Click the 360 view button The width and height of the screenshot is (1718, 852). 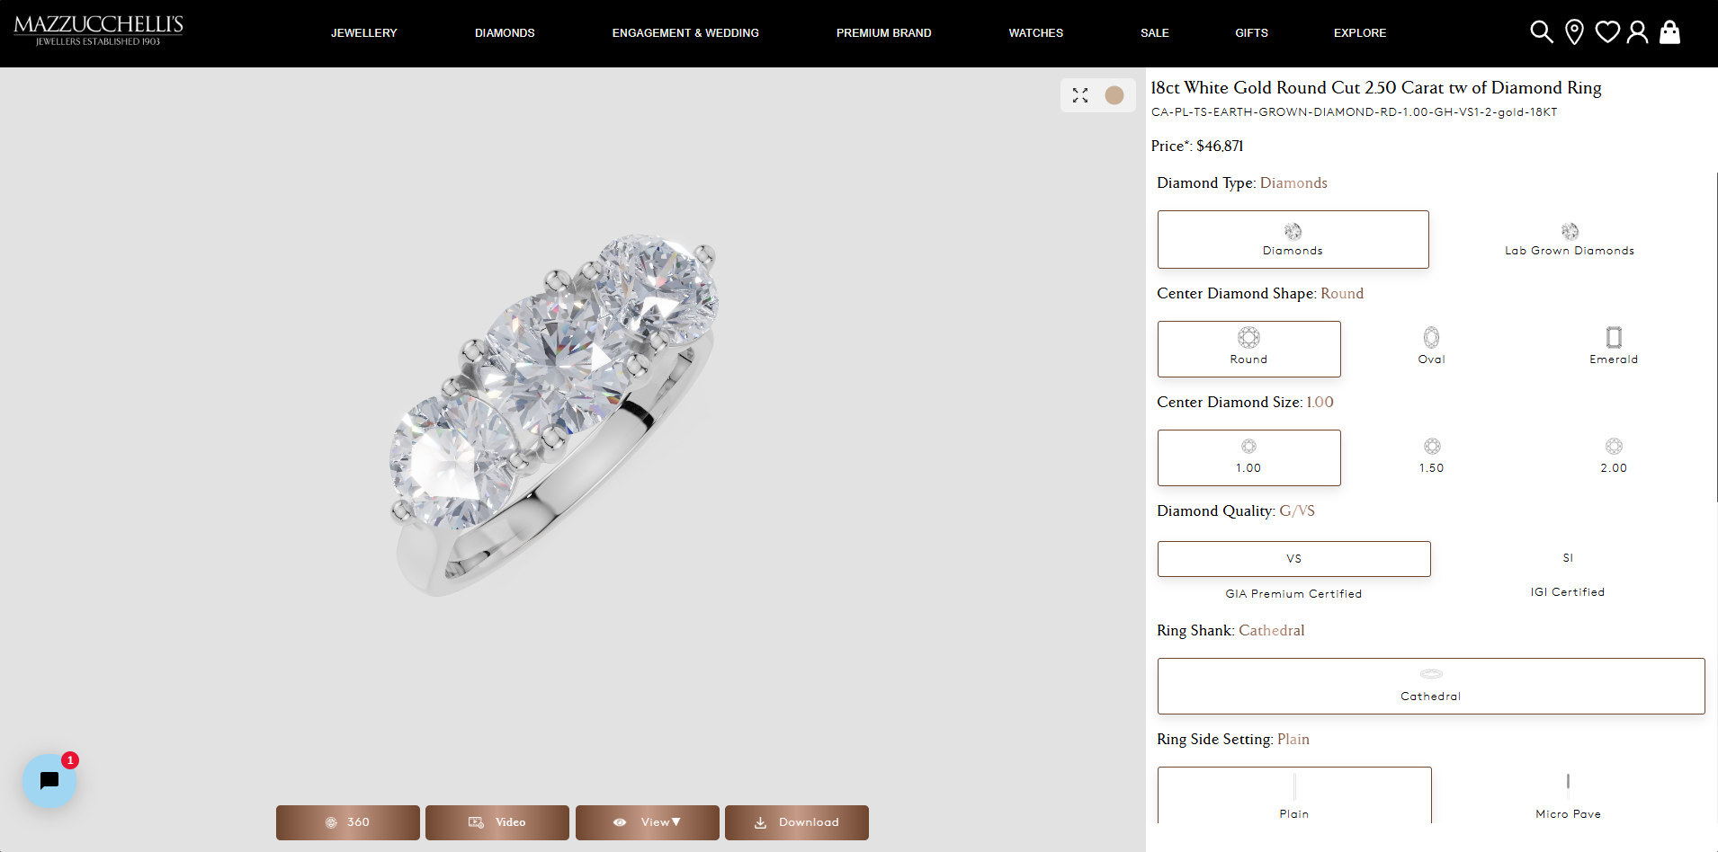click(348, 822)
